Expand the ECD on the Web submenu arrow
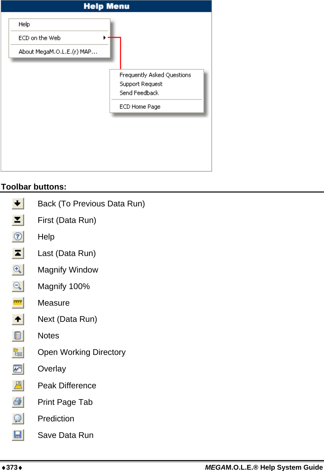The height and width of the screenshot is (471, 324). pyautogui.click(x=105, y=38)
